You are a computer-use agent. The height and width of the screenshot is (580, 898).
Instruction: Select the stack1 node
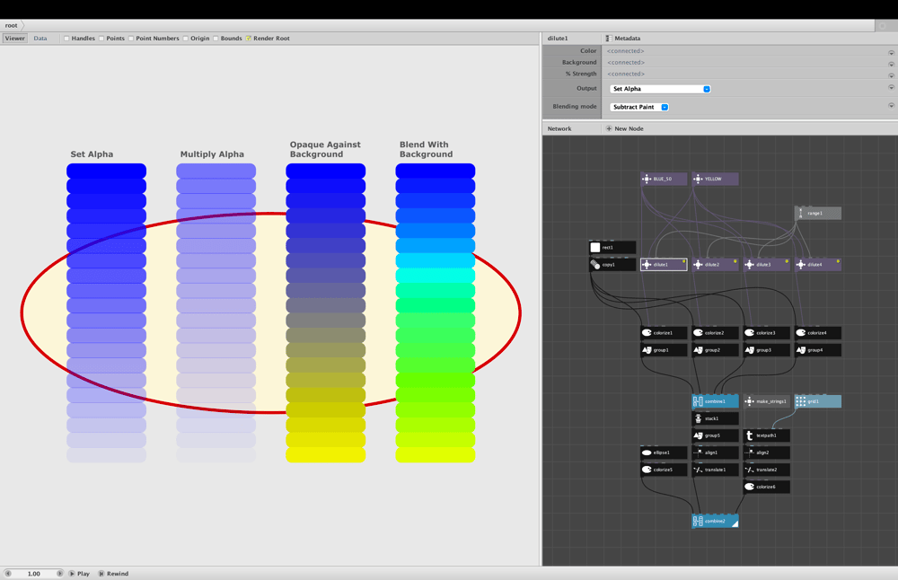(x=715, y=418)
